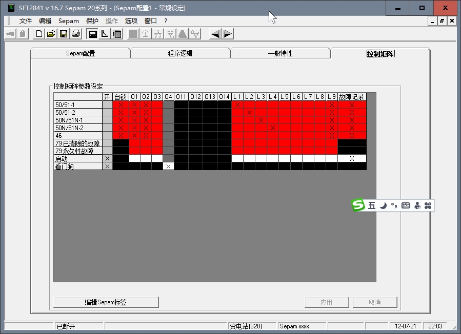Image resolution: width=461 pixels, height=334 pixels.
Task: Click the grayed square toolbar icon
Action: point(133,34)
